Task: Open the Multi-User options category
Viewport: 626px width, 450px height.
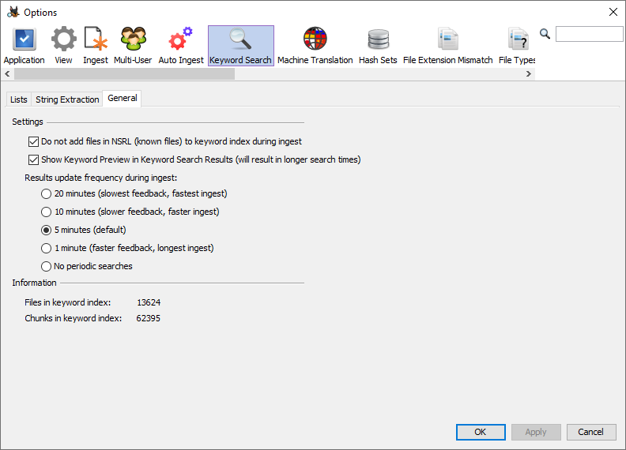Action: (x=133, y=46)
